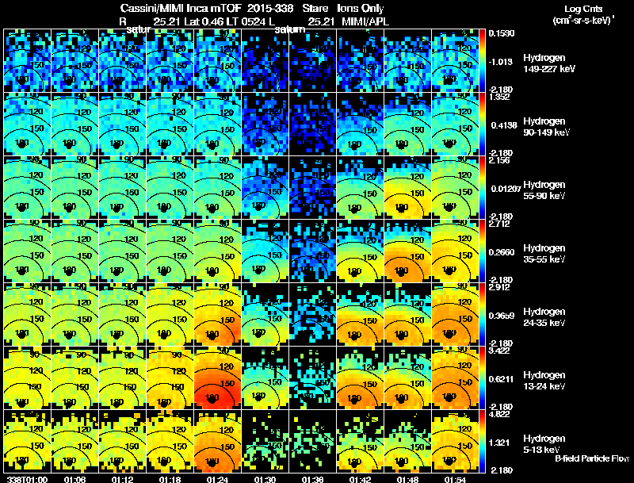Click the 01:30 panel in the Hydrogen 55-90 keV row
This screenshot has width=634, height=483.
coord(265,187)
